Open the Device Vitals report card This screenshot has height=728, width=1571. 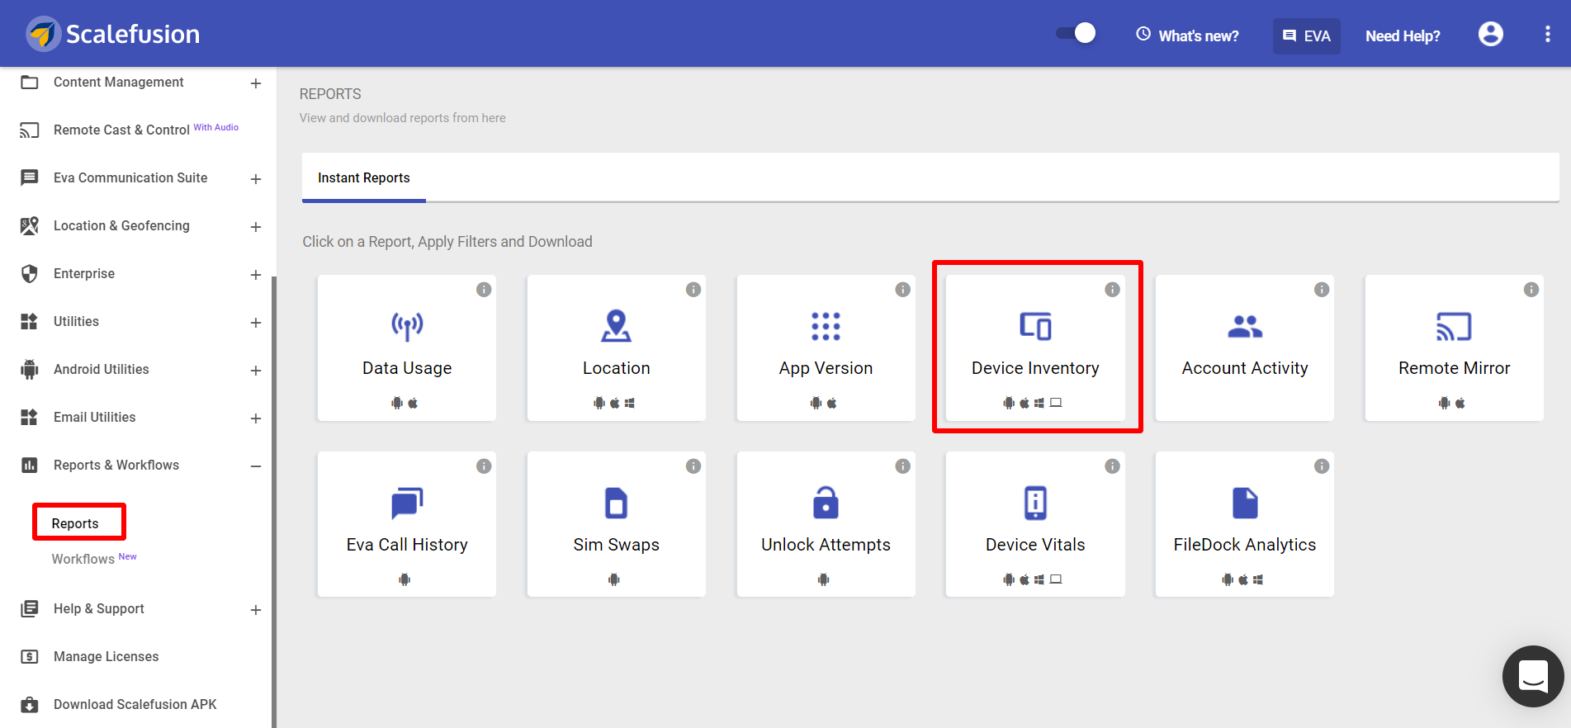click(1035, 524)
